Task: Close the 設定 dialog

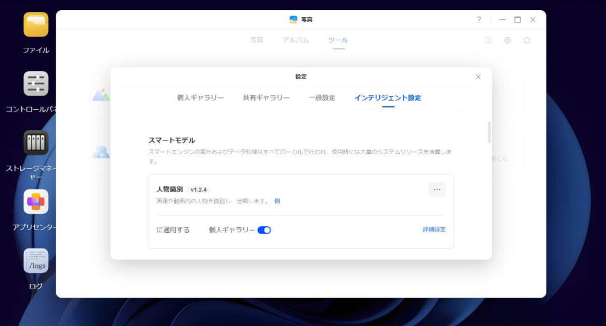Action: tap(478, 77)
